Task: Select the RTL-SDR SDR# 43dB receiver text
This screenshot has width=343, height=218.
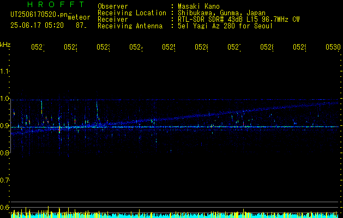Action: [239, 20]
